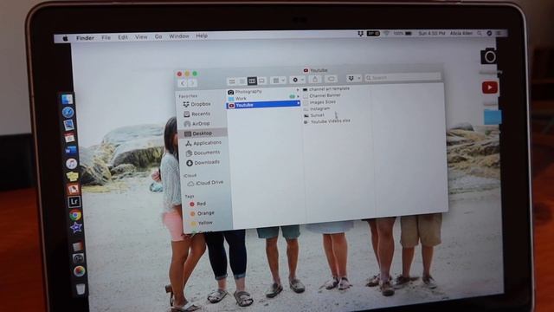The width and height of the screenshot is (554, 312).
Task: Open the Help menu
Action: point(202,36)
